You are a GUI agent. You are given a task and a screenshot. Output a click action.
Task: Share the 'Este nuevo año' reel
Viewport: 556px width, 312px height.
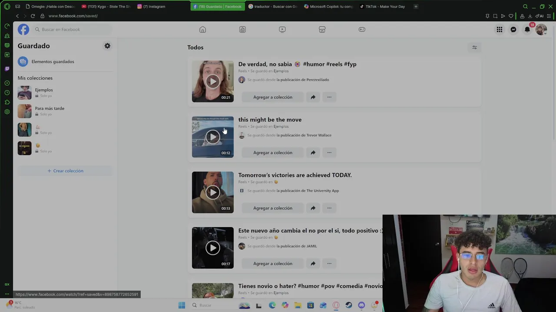pos(313,263)
